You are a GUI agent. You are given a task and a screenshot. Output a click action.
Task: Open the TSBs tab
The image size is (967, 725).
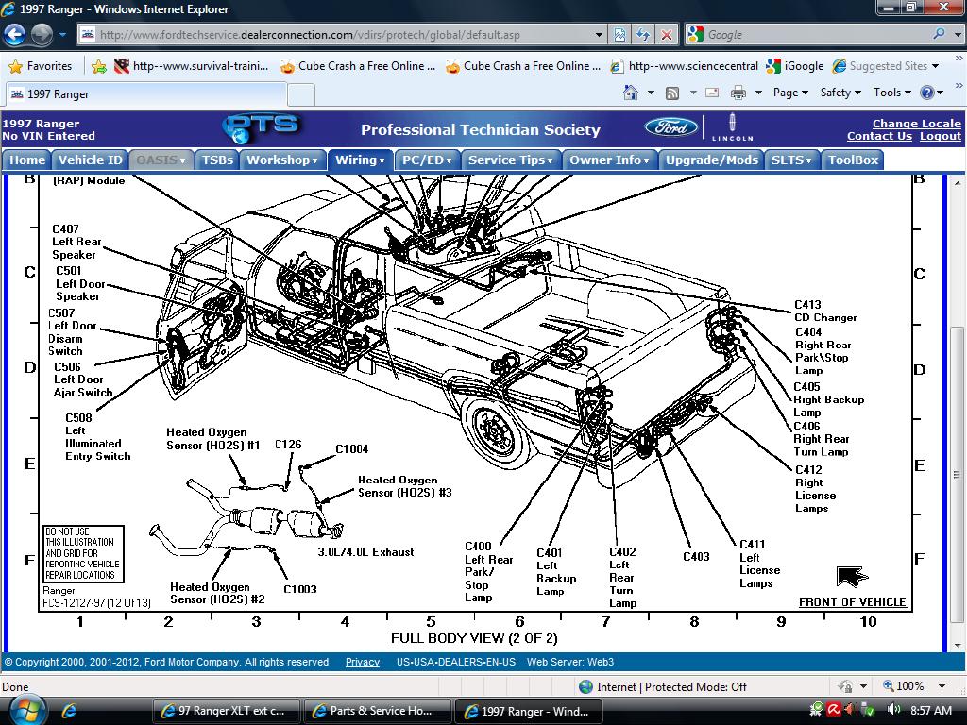[217, 160]
